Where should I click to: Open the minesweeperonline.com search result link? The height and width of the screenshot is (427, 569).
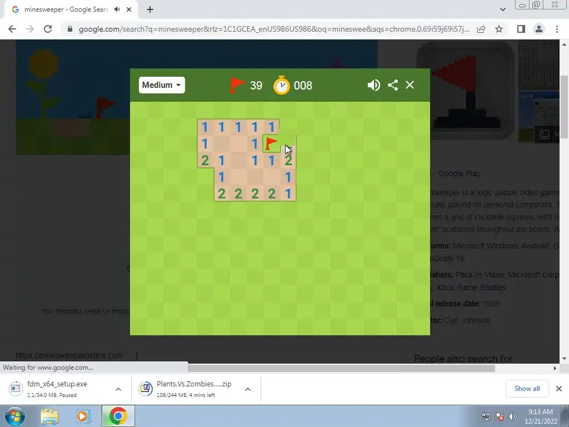[69, 355]
